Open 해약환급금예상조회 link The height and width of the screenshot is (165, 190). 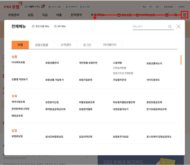click(x=56, y=109)
